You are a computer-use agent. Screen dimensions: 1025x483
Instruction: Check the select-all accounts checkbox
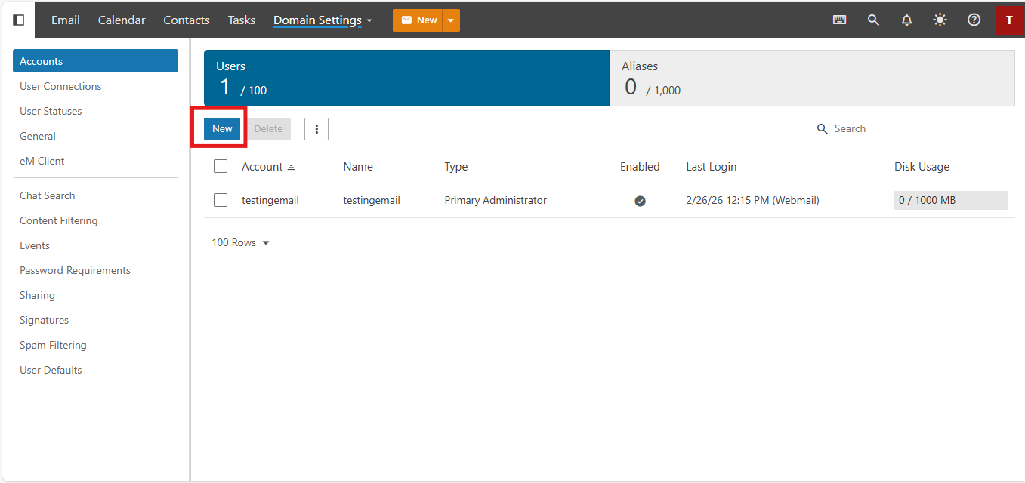click(221, 167)
